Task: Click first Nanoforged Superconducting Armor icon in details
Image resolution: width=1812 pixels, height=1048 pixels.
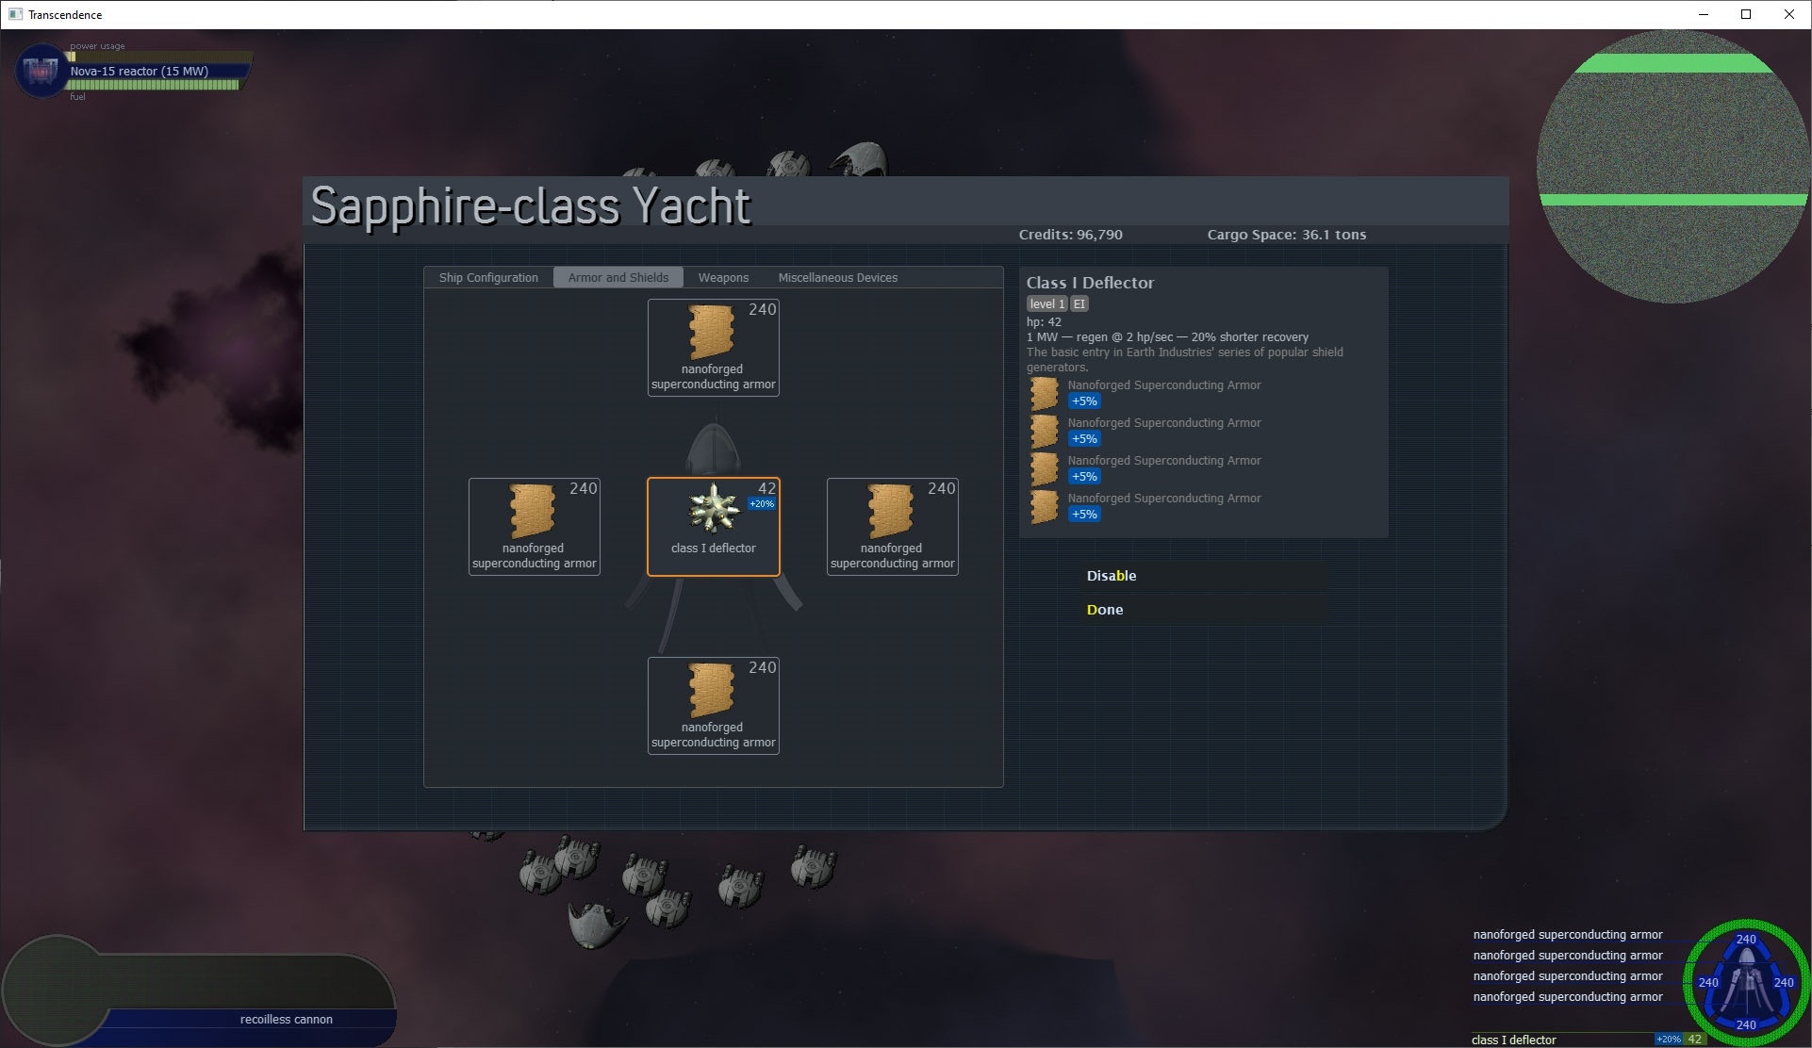Action: pyautogui.click(x=1044, y=394)
